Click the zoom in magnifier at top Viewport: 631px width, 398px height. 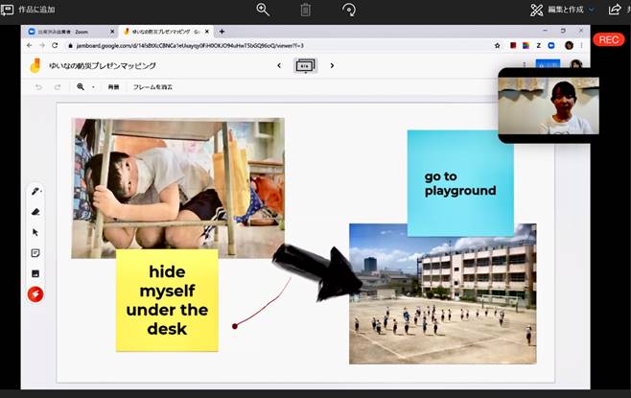(264, 10)
